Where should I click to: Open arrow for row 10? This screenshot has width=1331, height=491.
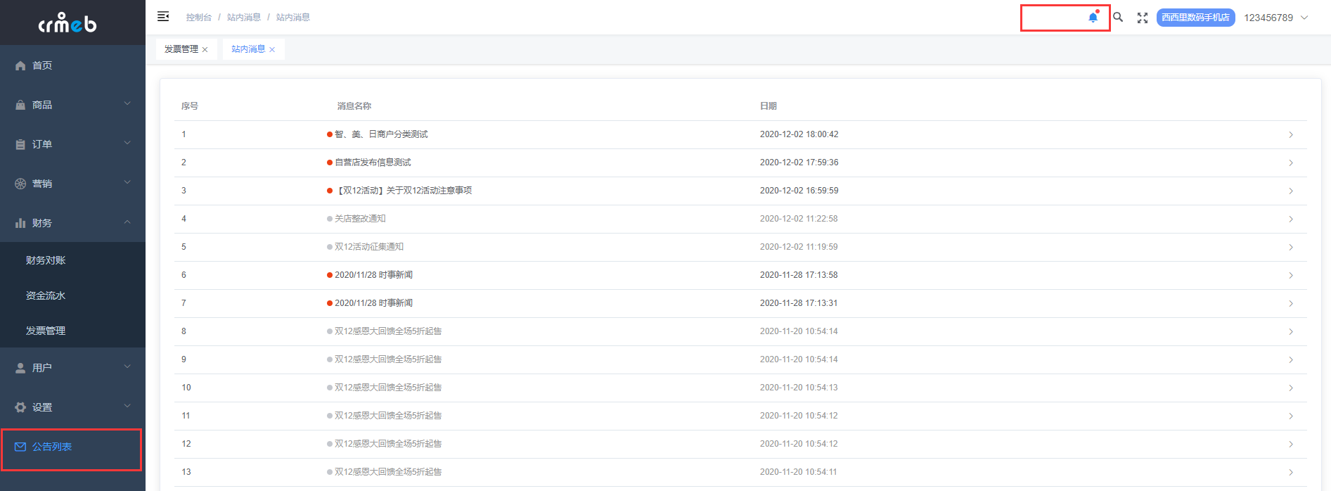coord(1291,388)
